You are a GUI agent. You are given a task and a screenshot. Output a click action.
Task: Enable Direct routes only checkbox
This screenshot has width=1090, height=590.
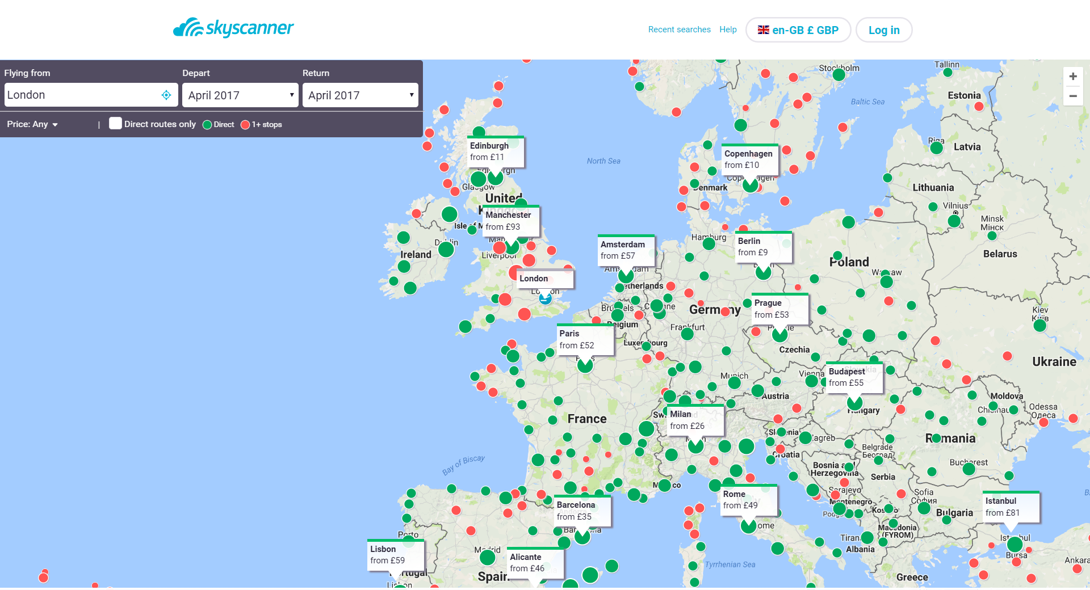115,124
